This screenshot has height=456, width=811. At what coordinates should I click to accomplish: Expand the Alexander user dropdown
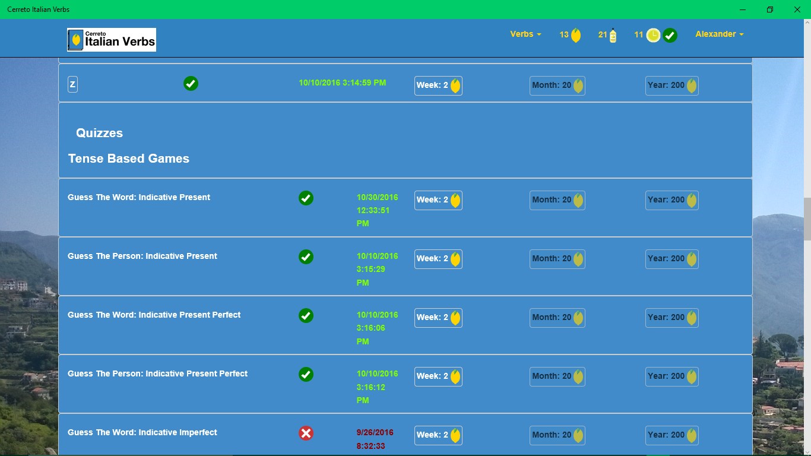point(719,34)
